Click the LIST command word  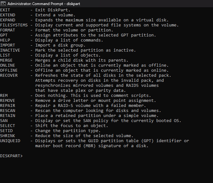(5, 55)
